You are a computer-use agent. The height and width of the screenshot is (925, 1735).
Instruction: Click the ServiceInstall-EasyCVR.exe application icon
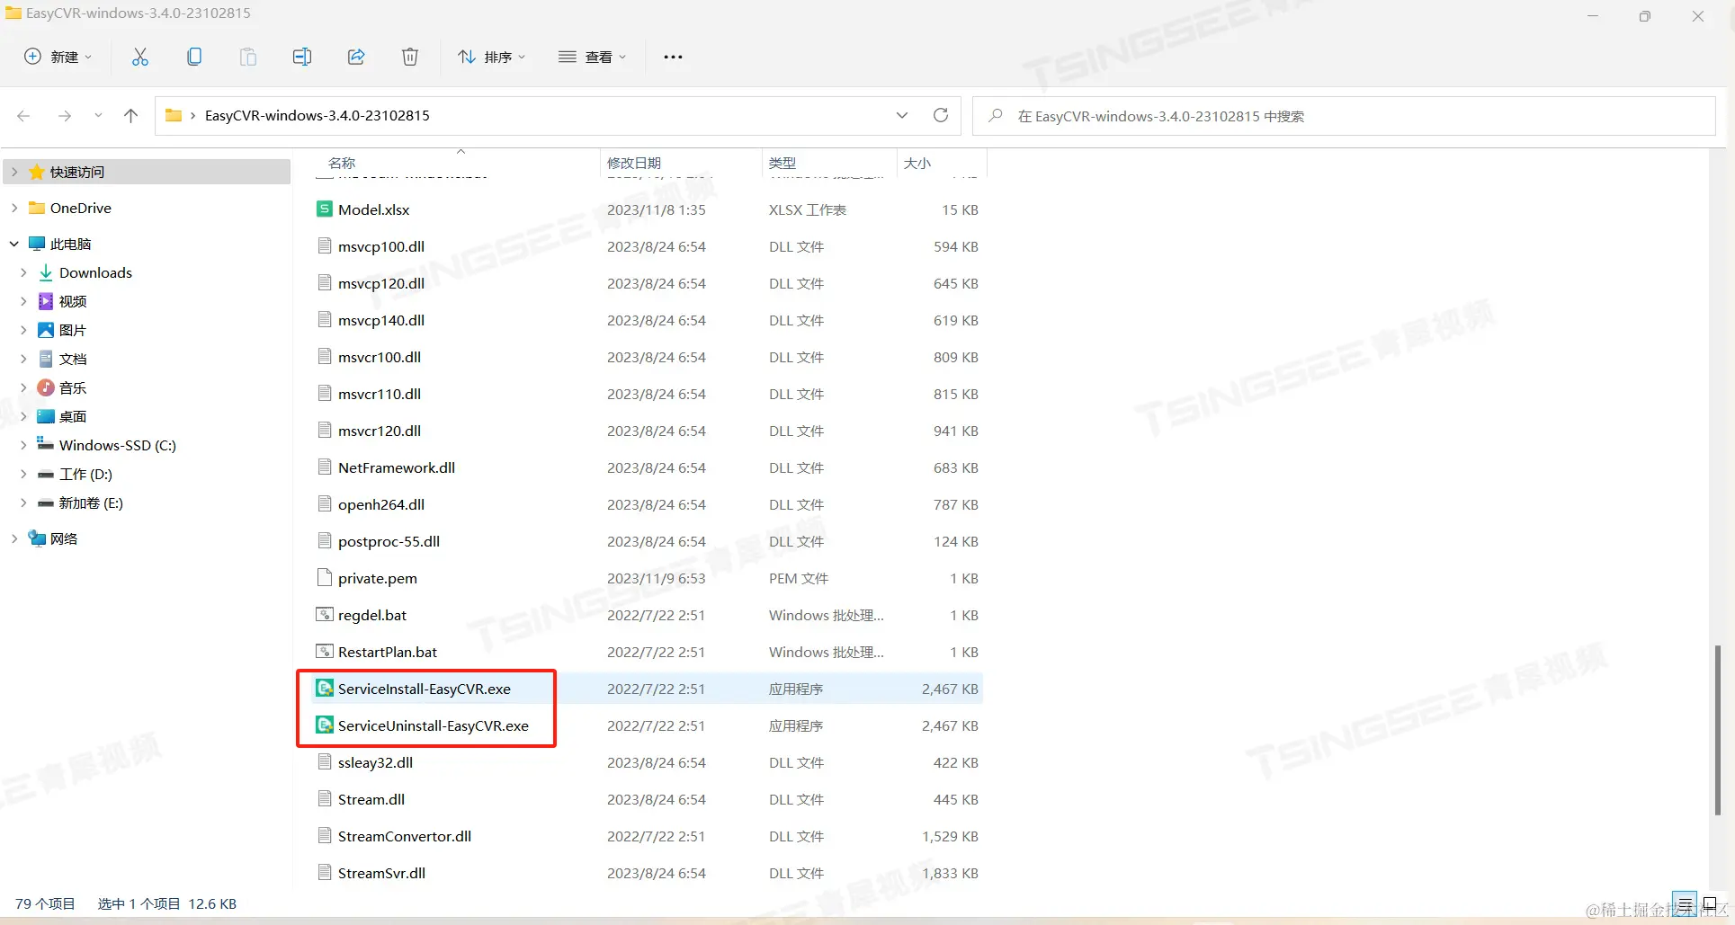(325, 689)
